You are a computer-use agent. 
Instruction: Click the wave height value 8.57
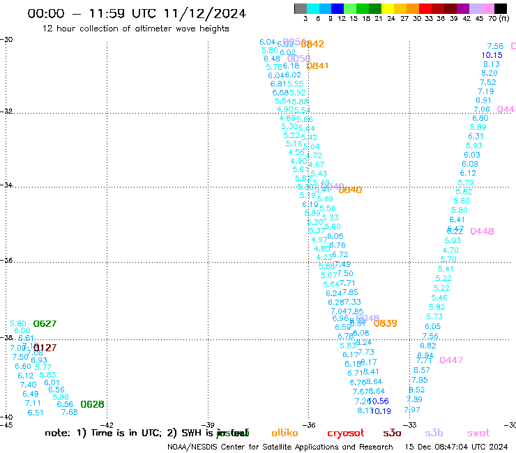tap(422, 370)
